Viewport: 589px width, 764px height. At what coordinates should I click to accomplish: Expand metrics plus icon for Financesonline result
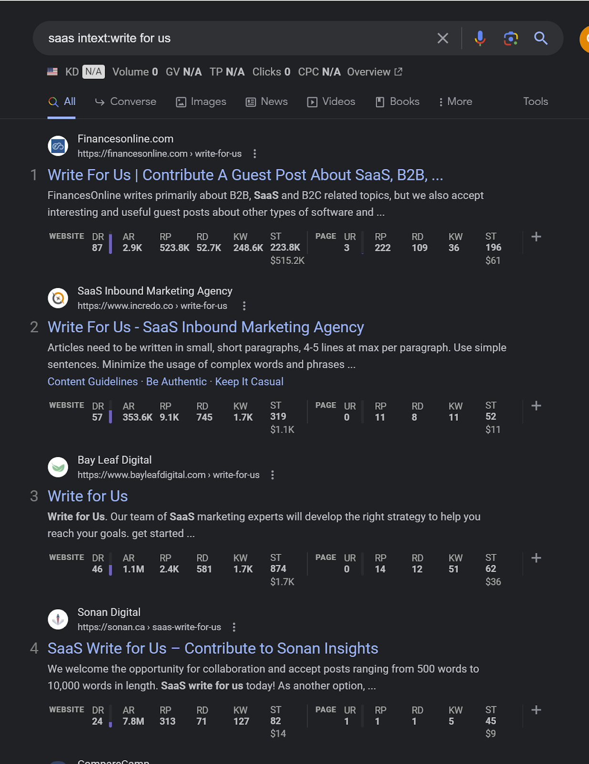pyautogui.click(x=536, y=237)
